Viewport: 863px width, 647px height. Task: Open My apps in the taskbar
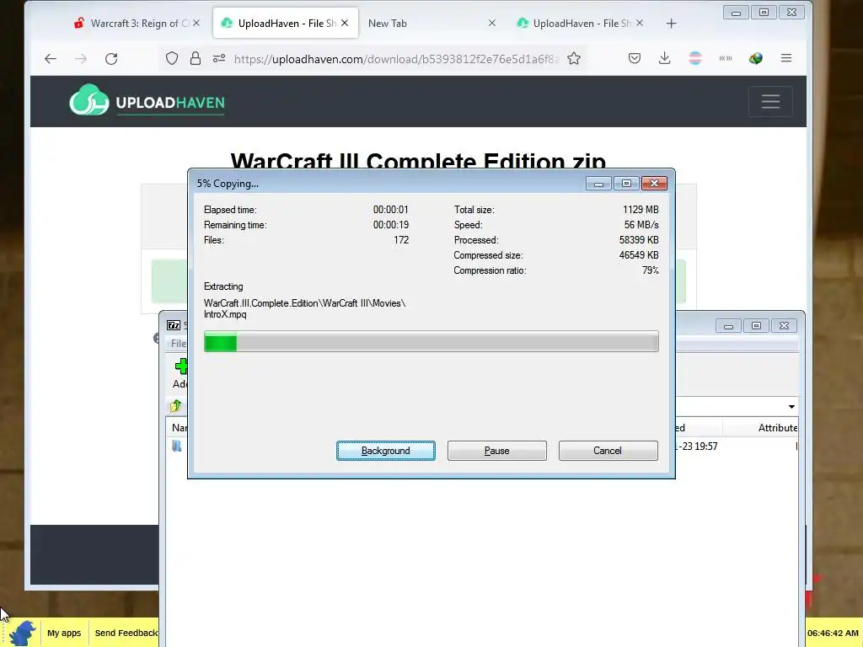point(64,633)
